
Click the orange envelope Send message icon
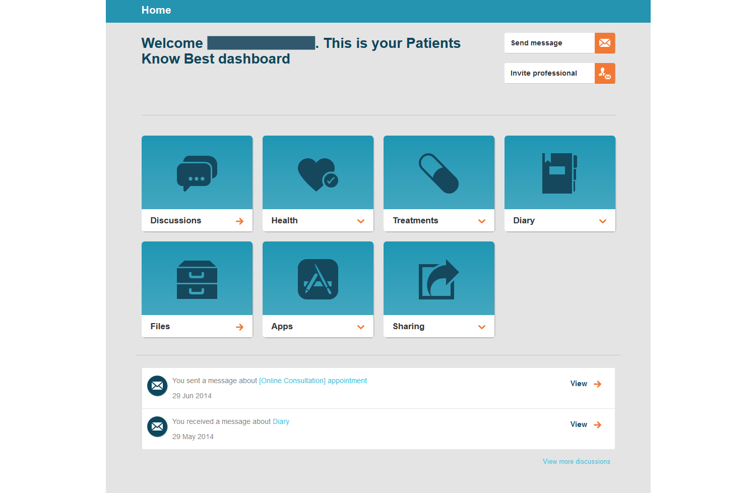point(605,43)
